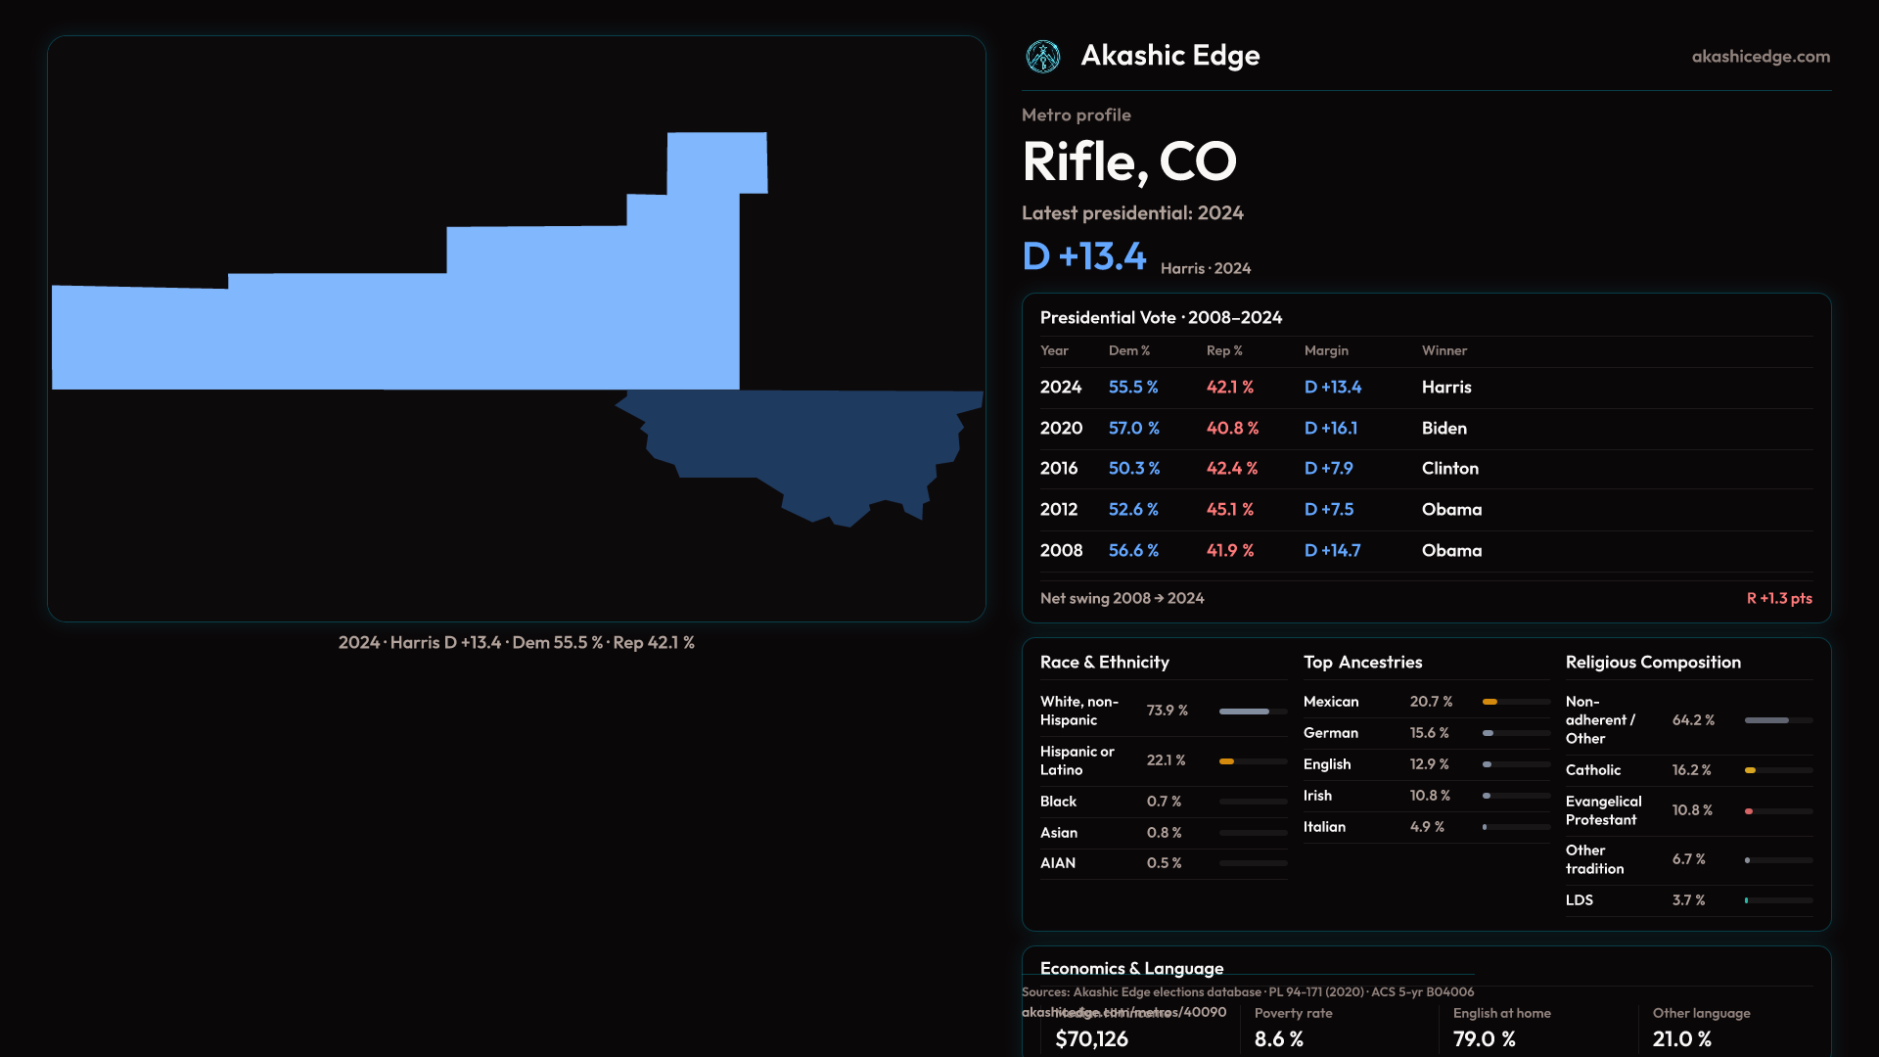Click the Akashic Edge logo icon
This screenshot has width=1879, height=1057.
pos(1042,57)
